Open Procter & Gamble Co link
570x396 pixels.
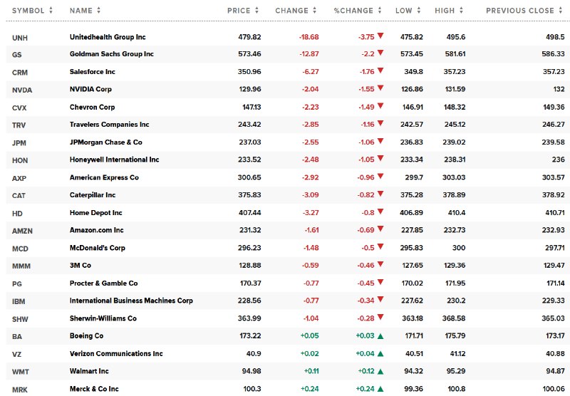click(x=103, y=283)
